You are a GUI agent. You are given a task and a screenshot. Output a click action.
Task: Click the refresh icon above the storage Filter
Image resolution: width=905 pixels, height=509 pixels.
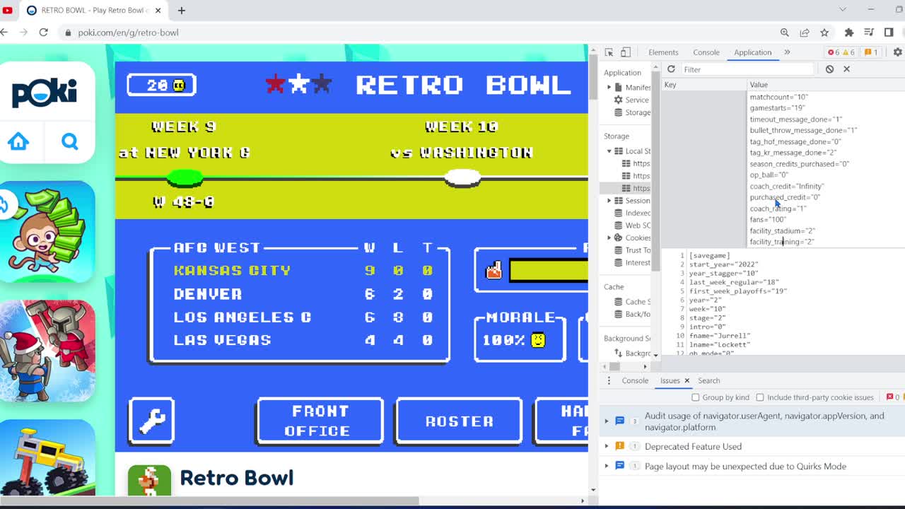pyautogui.click(x=670, y=69)
